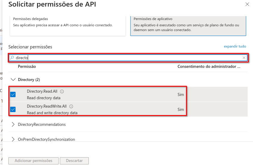Click the magnifier icon in the search field
The width and height of the screenshot is (253, 165).
[12, 58]
